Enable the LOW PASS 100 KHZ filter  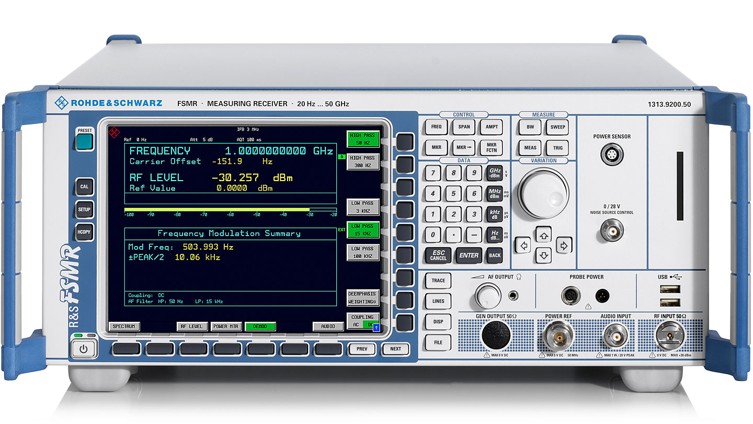point(363,252)
